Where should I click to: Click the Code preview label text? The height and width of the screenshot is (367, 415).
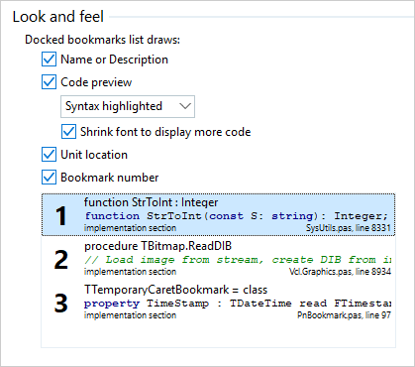pos(96,82)
